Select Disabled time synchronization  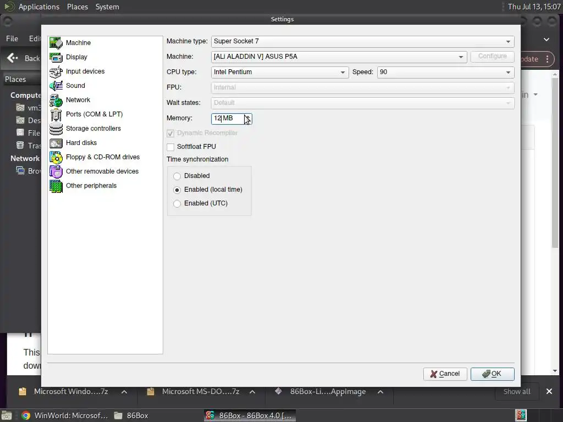click(x=177, y=176)
